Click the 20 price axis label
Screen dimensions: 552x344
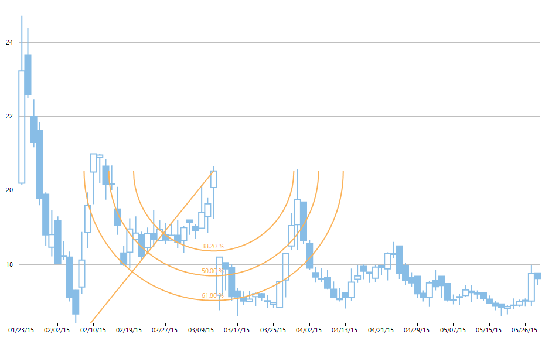[9, 190]
